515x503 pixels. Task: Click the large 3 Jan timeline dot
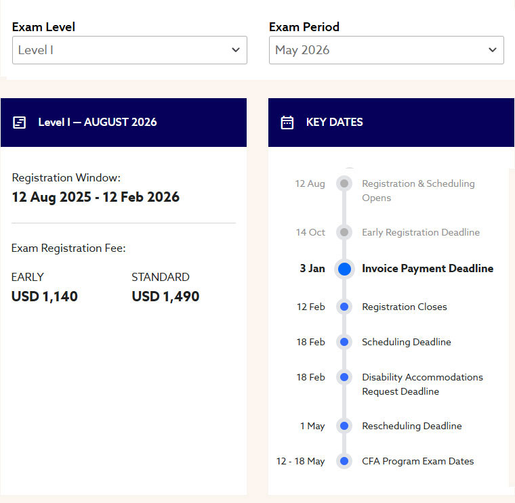pos(344,269)
